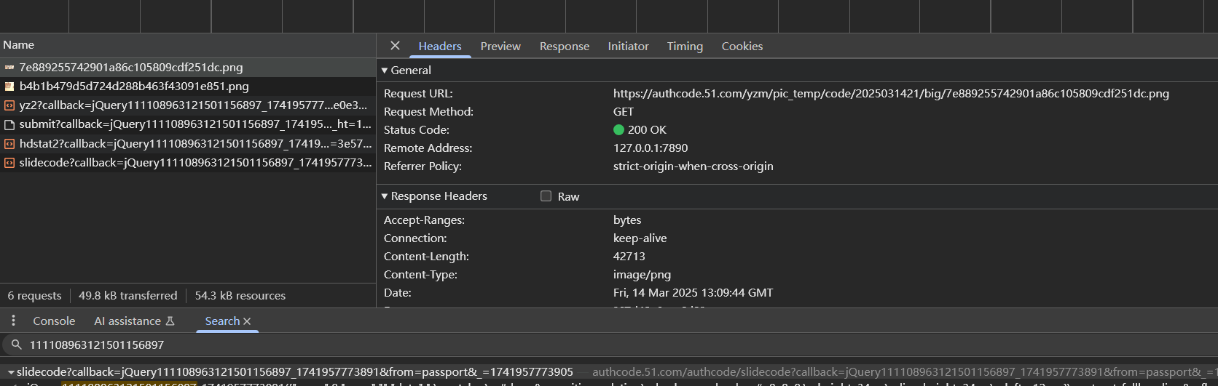Click the b4b1b479 PNG thumbnail icon
Screen dimensions: 1218x386
[9, 87]
